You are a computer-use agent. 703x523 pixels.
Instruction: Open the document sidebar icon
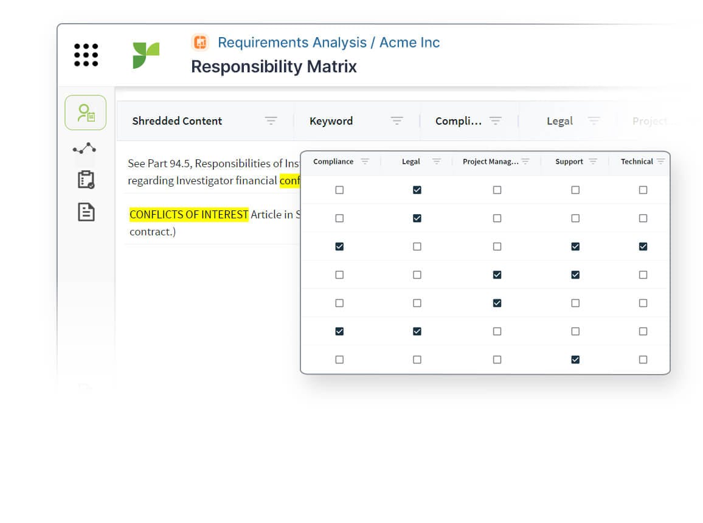(86, 212)
